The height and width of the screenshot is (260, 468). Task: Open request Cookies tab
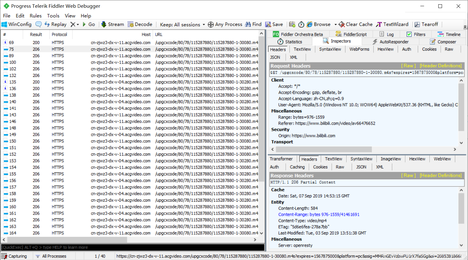coord(429,49)
